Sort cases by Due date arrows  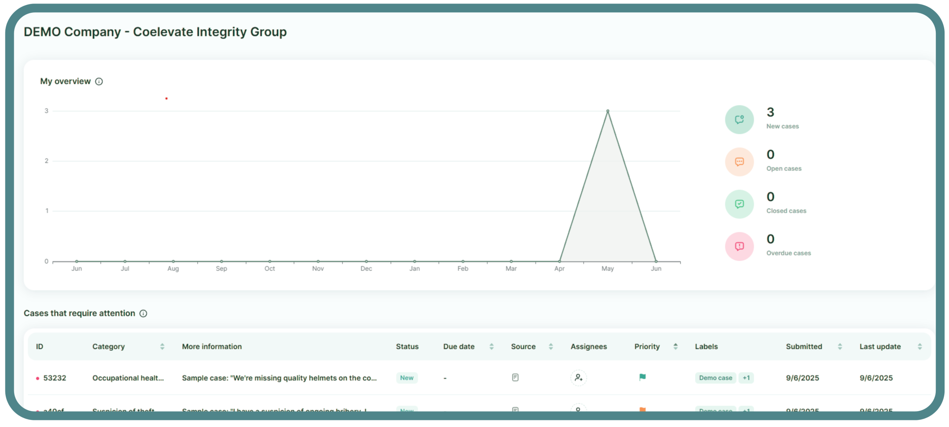point(491,347)
